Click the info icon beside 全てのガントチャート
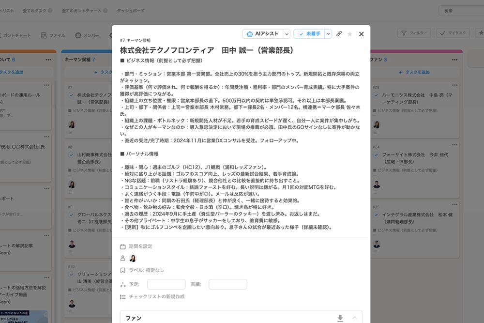This screenshot has height=323, width=484. click(105, 11)
